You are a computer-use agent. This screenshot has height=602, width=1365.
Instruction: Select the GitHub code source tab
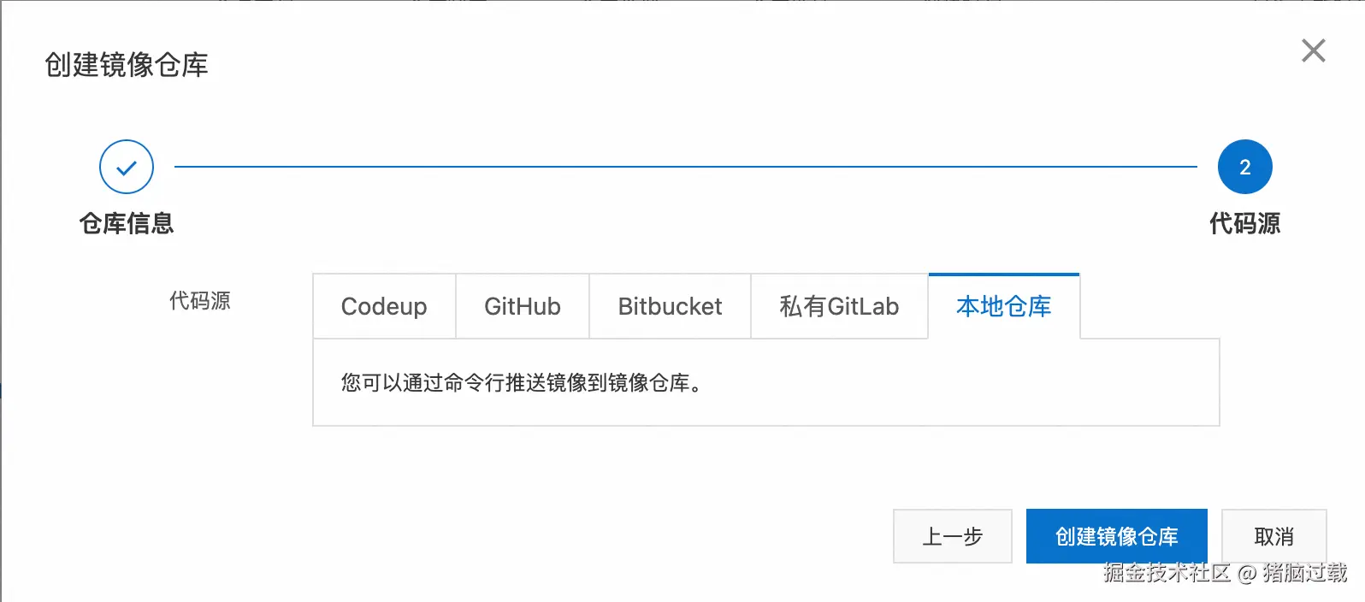[x=523, y=306]
